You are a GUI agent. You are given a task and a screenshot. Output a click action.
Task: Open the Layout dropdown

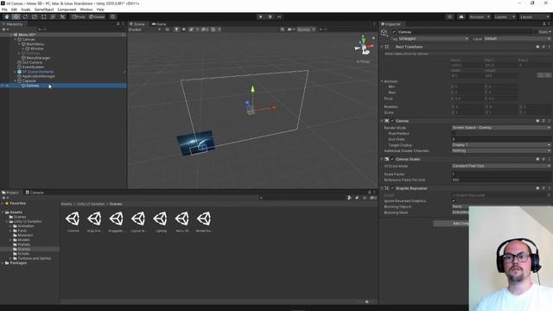(534, 16)
